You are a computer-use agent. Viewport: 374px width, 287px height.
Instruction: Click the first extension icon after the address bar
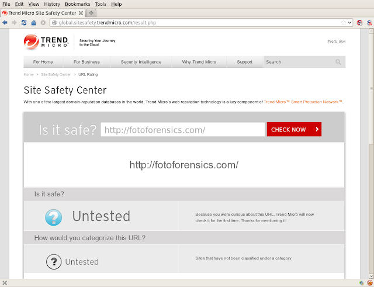click(360, 23)
